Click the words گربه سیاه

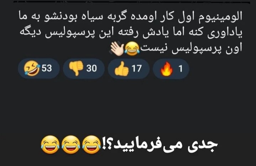pyautogui.click(x=108, y=17)
